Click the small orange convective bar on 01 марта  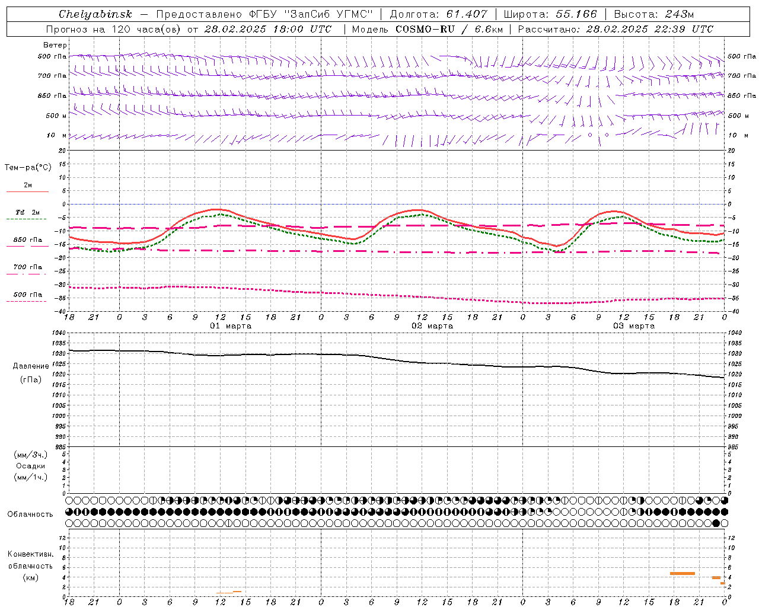coord(229,592)
